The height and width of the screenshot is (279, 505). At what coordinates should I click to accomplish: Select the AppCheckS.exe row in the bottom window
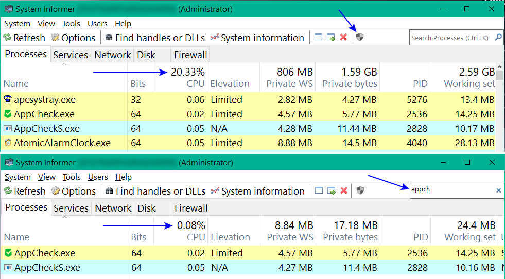click(252, 267)
